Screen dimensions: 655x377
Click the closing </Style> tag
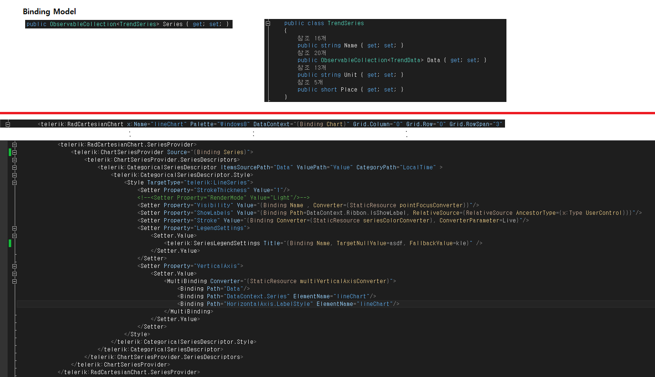[137, 334]
